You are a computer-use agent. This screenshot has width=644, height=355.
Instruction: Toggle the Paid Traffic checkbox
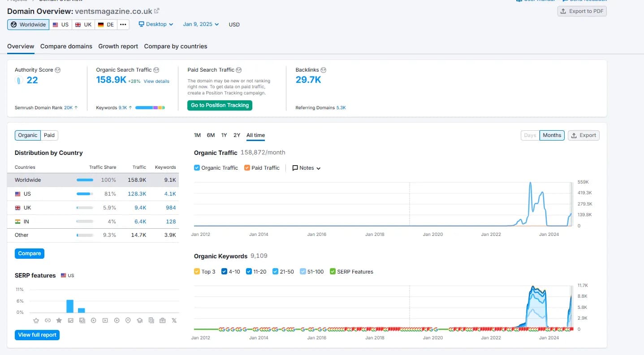(247, 168)
